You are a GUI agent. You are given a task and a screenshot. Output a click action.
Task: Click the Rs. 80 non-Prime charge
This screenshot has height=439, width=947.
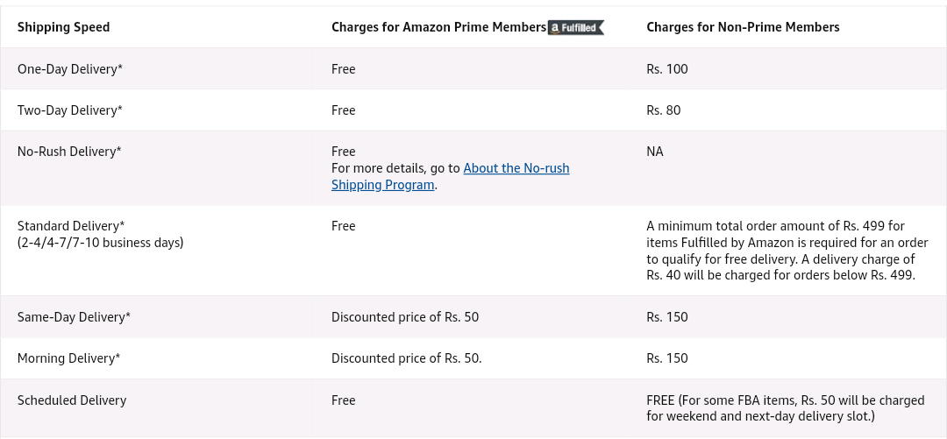[x=663, y=110]
